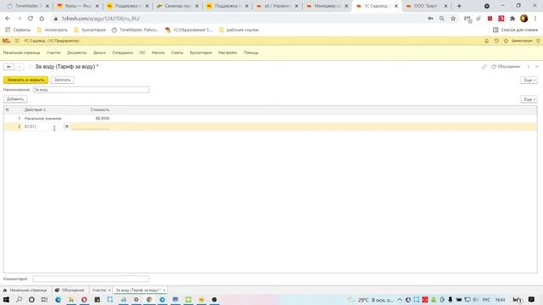Open the Участки menu section
The width and height of the screenshot is (543, 305).
[x=53, y=53]
